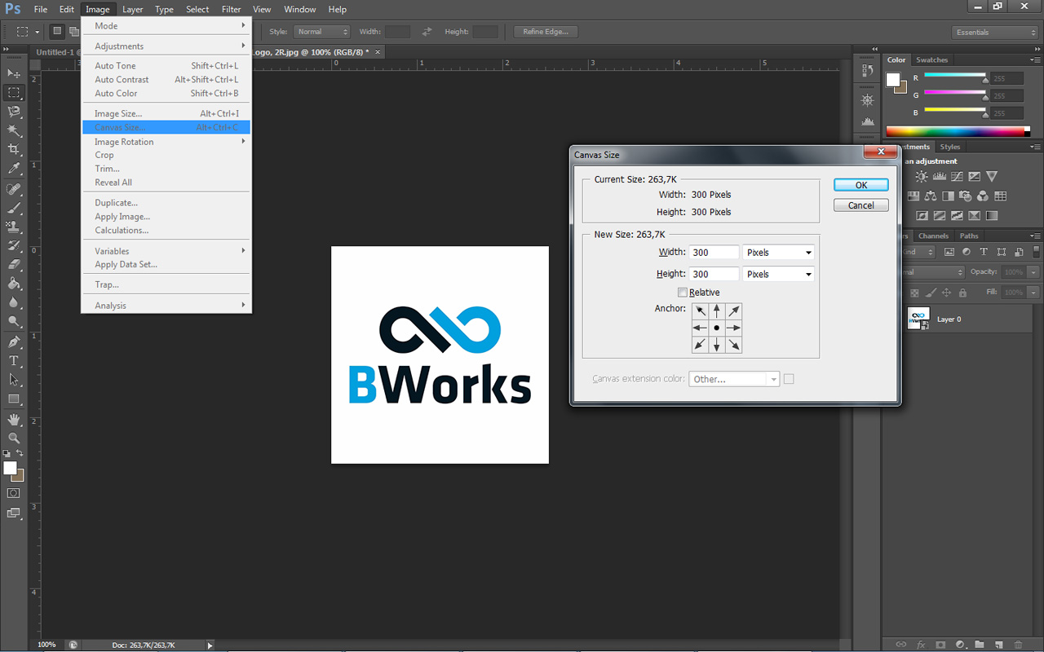Viewport: 1044px width, 652px height.
Task: Choose Image Size from the Image menu
Action: 166,113
